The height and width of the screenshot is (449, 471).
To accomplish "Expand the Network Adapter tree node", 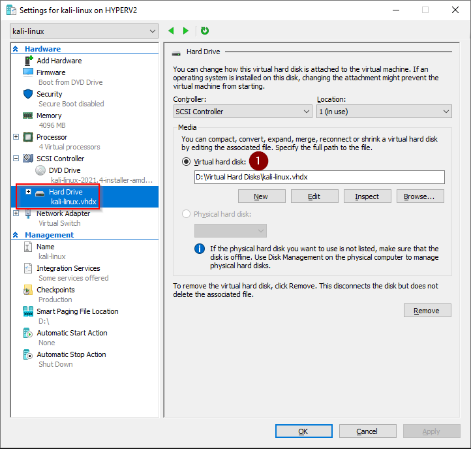I will click(x=16, y=213).
